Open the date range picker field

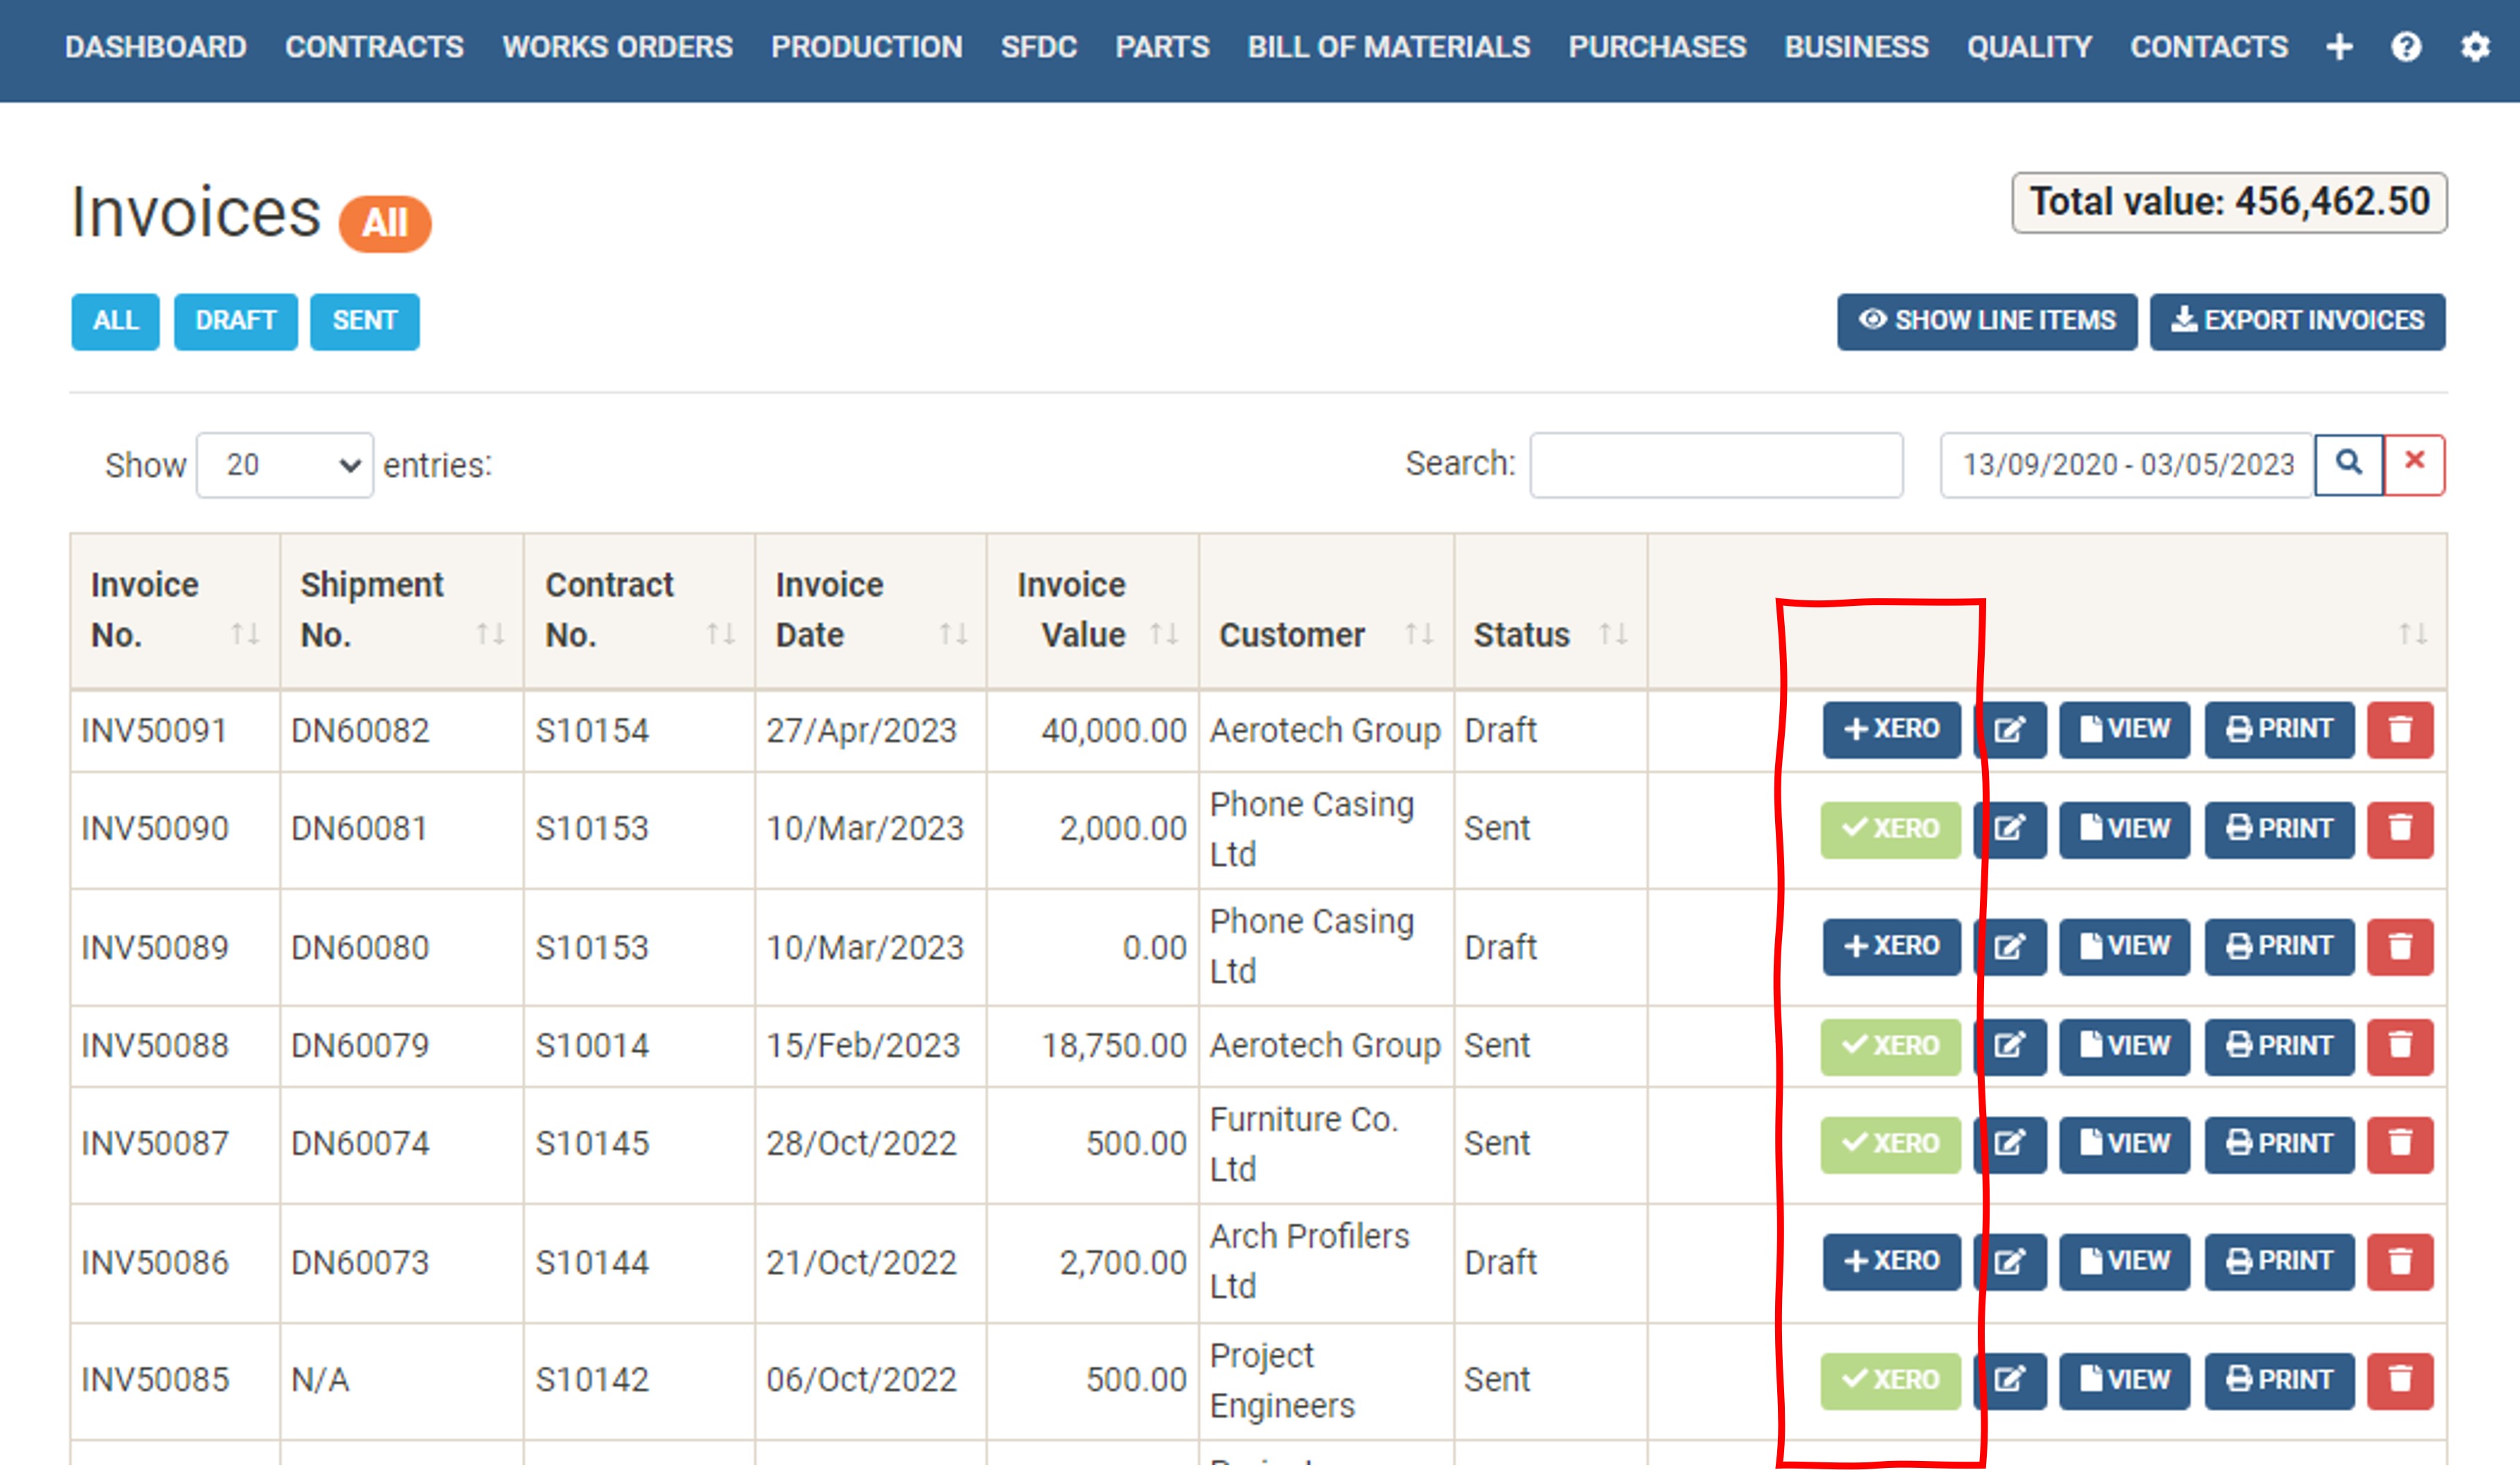(x=2124, y=464)
